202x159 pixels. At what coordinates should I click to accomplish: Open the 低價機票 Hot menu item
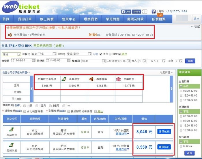click(159, 19)
